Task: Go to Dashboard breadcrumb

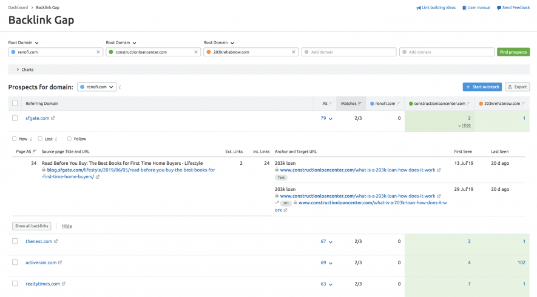Action: pyautogui.click(x=18, y=7)
